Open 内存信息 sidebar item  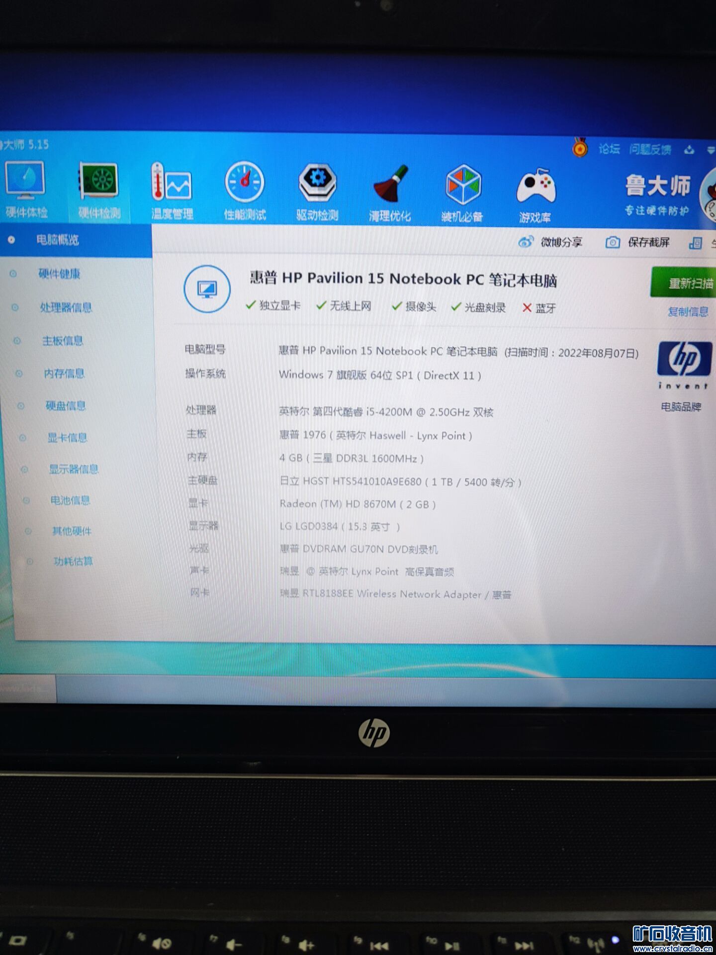click(x=64, y=374)
